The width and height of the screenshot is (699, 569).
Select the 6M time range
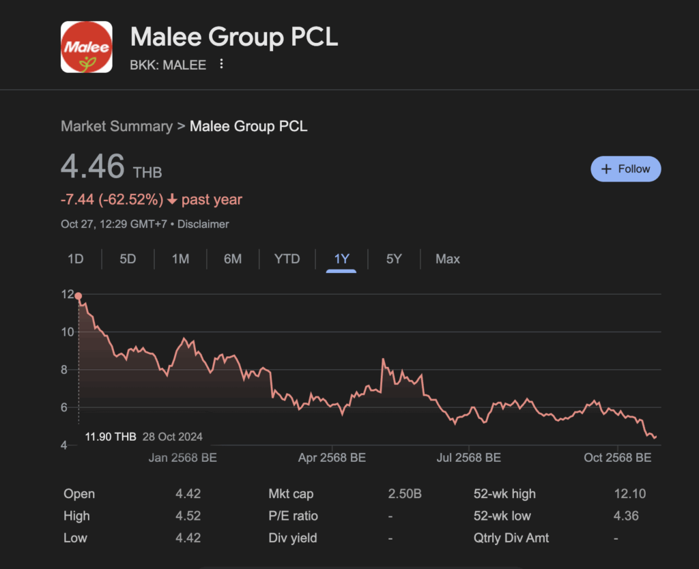[233, 259]
